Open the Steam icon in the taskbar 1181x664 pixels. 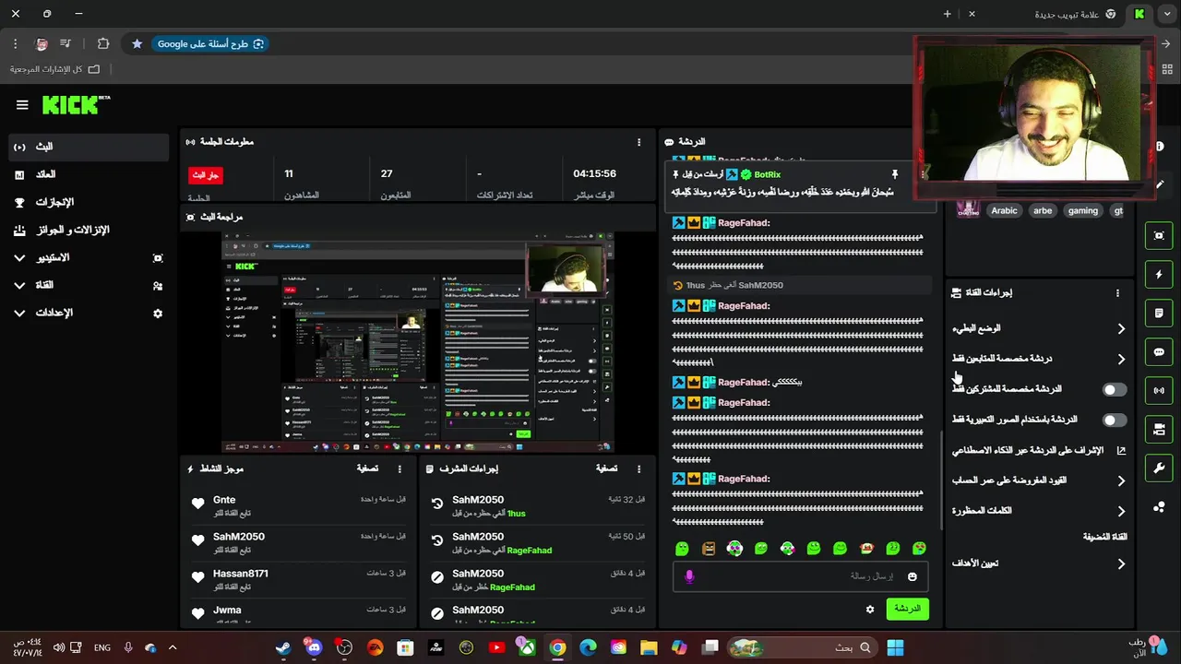point(283,647)
